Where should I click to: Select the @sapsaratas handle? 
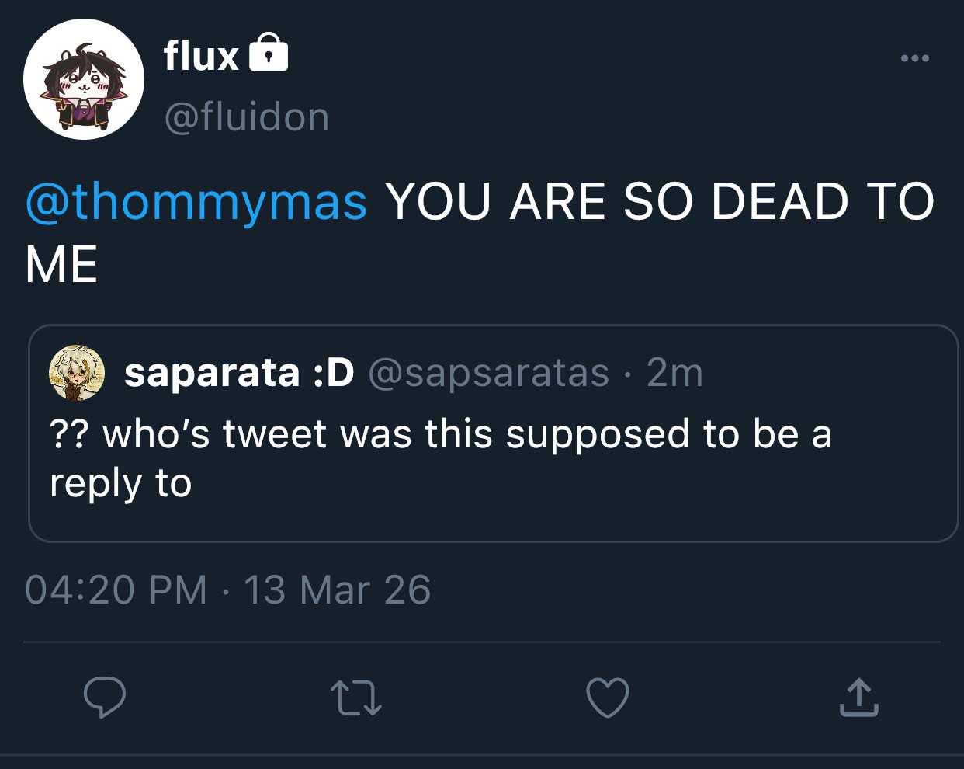489,373
